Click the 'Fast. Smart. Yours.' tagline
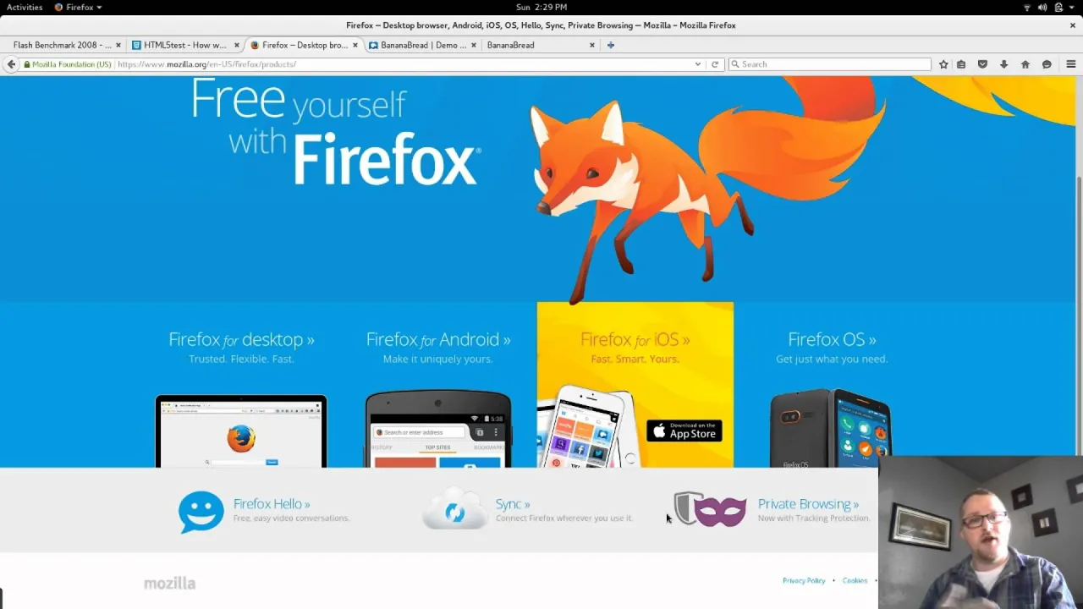 (635, 359)
